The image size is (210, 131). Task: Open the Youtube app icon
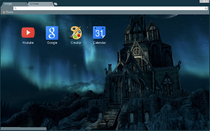pyautogui.click(x=28, y=33)
